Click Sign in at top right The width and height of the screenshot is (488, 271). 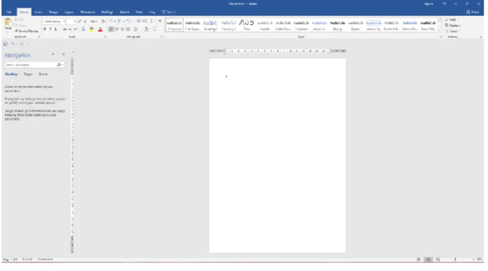[428, 4]
